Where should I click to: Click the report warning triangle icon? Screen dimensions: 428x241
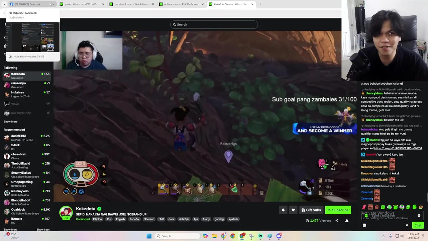coord(347,221)
